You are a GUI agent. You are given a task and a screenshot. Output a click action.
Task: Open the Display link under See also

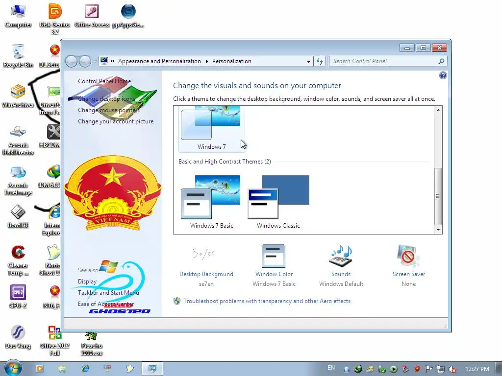point(87,282)
